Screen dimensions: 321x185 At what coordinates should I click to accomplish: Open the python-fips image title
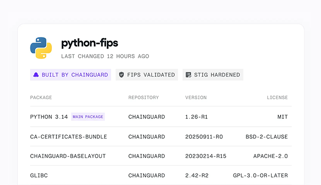pyautogui.click(x=89, y=43)
